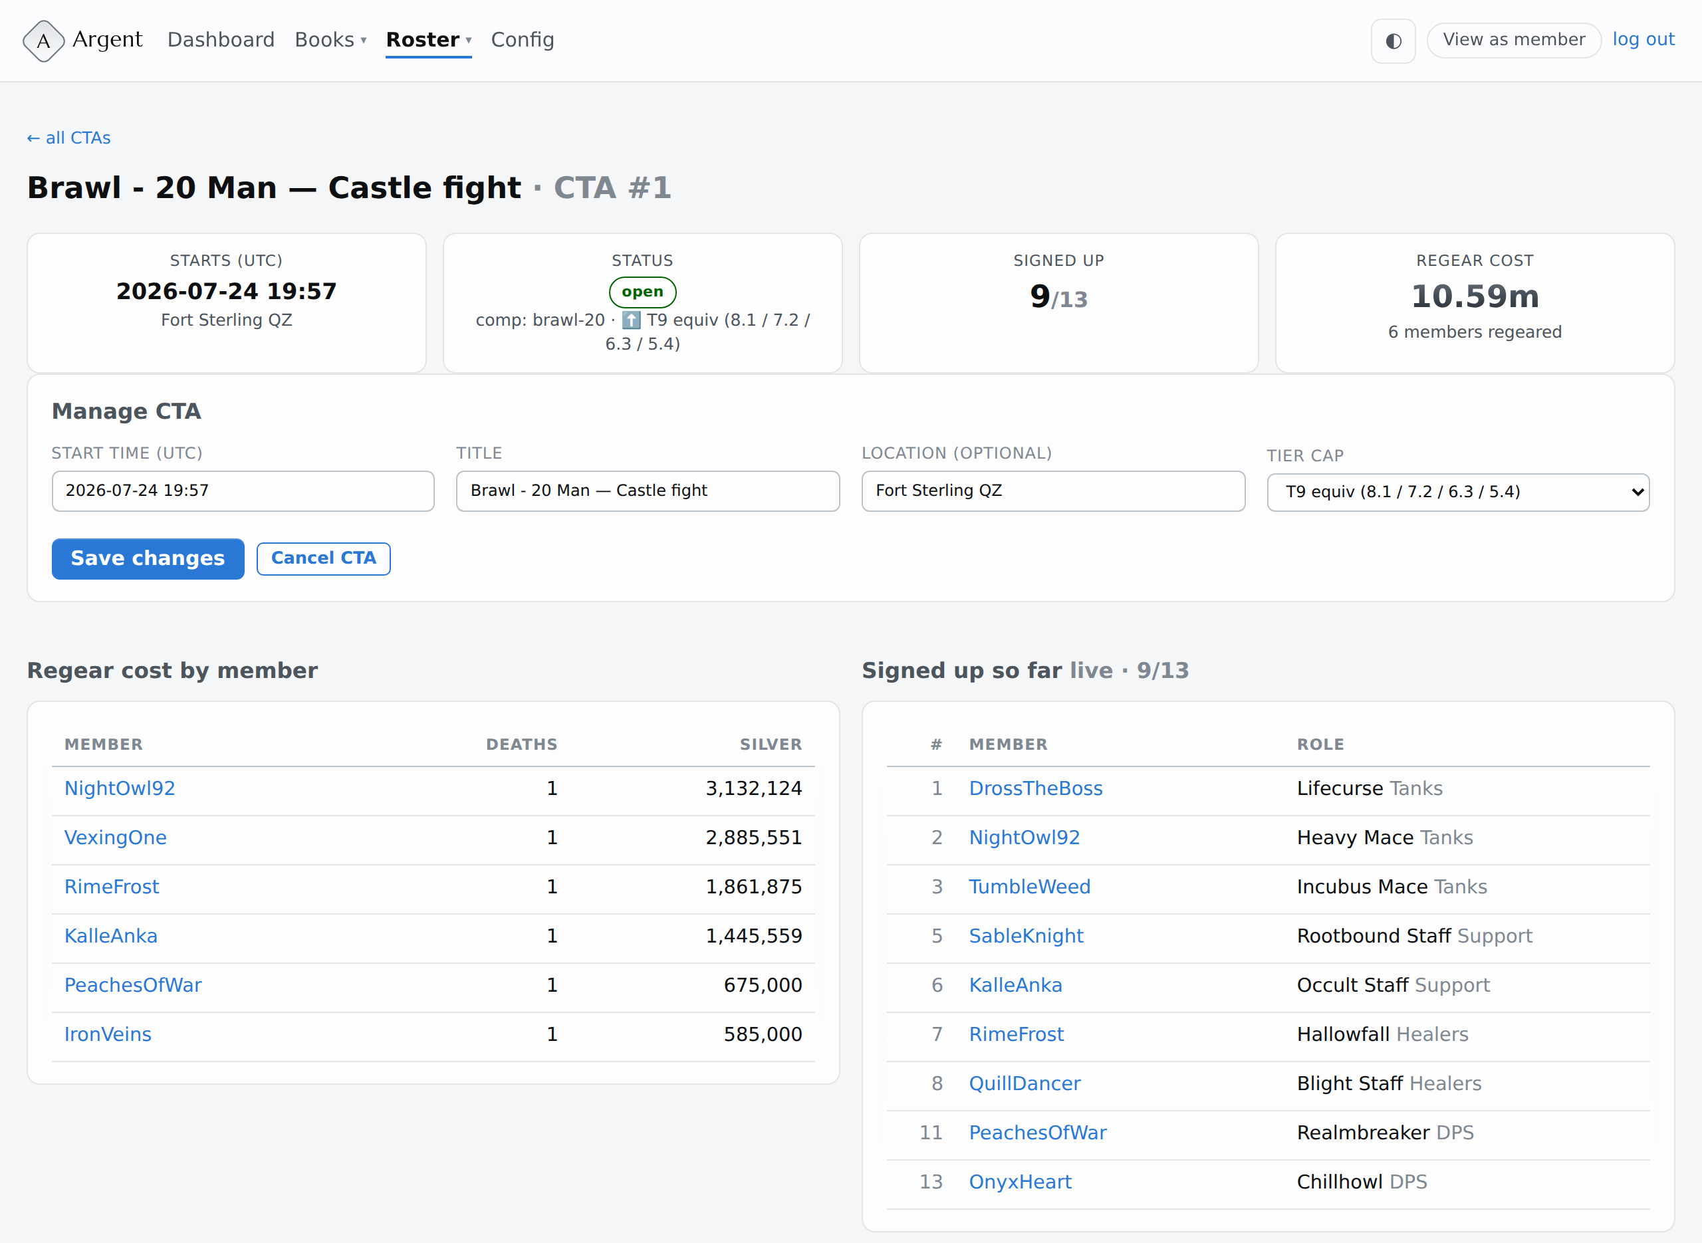The height and width of the screenshot is (1243, 1702).
Task: Open KalleAnka in signed up list
Action: tap(1015, 985)
